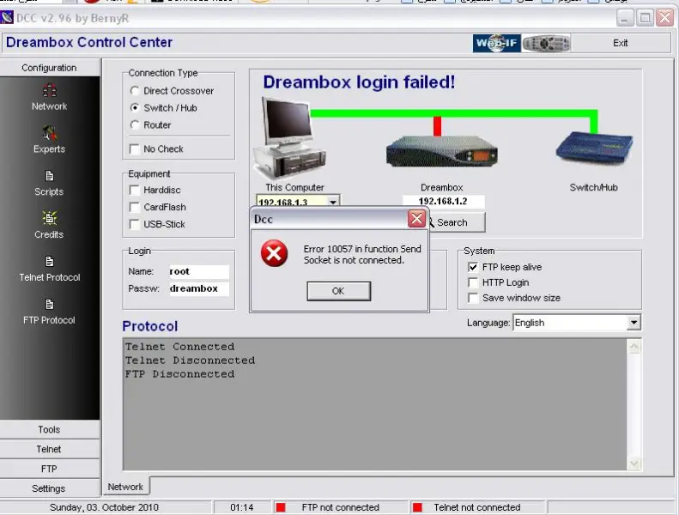Expand the Language dropdown
Screen dimensions: 679x515
pyautogui.click(x=634, y=323)
